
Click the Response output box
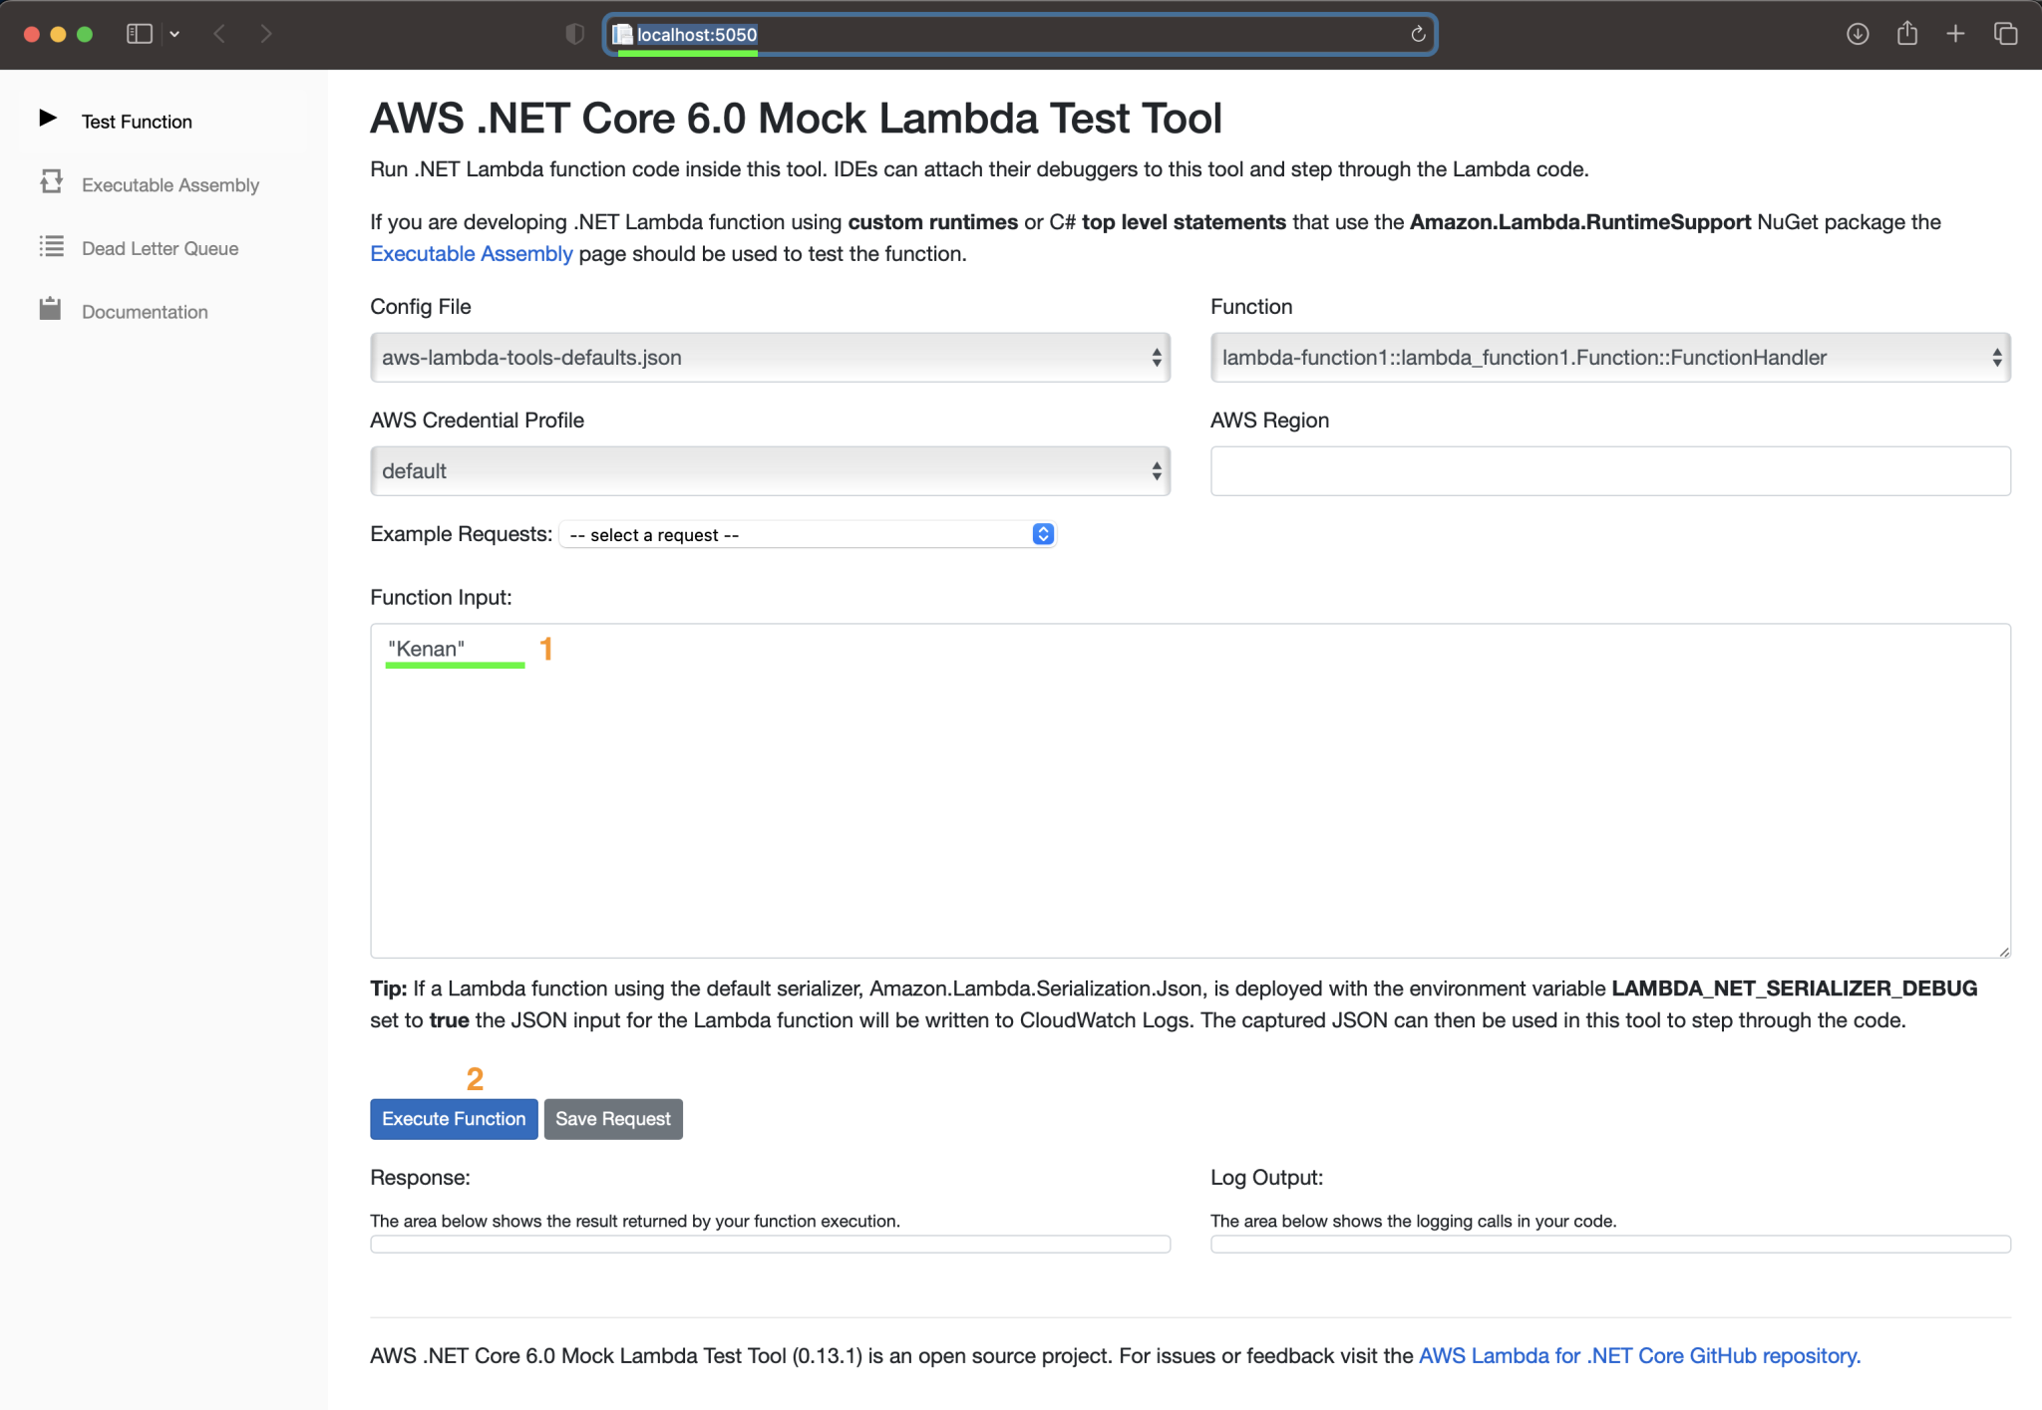tap(770, 1244)
